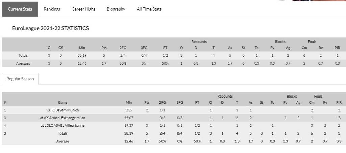Click the 3FG header in the summary table
Screen dimensions: 346x153
click(144, 48)
